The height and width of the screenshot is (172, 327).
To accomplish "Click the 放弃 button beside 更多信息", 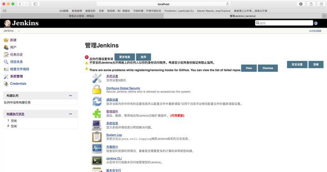I will (143, 57).
